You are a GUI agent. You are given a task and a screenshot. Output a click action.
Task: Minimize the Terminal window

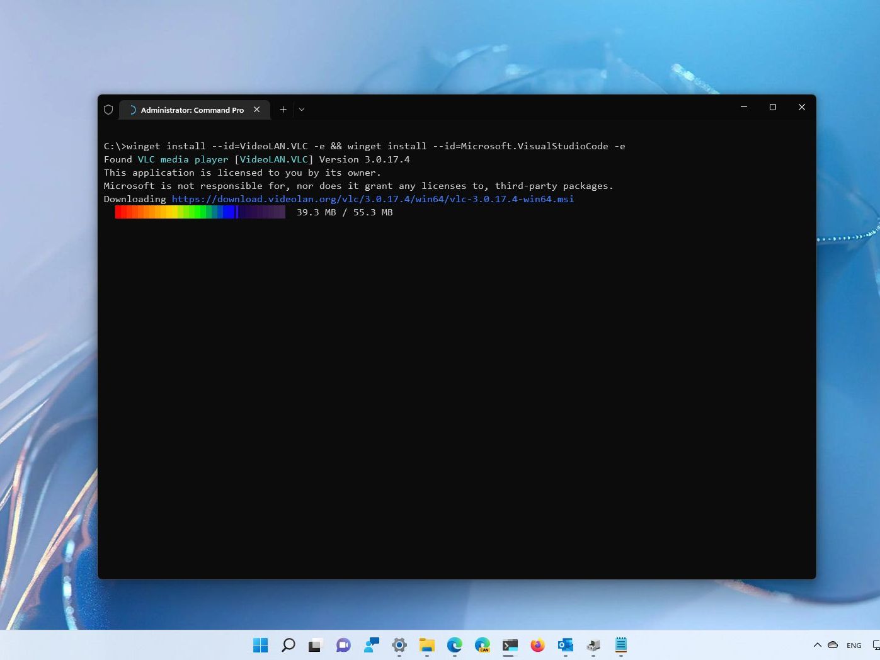pyautogui.click(x=744, y=107)
